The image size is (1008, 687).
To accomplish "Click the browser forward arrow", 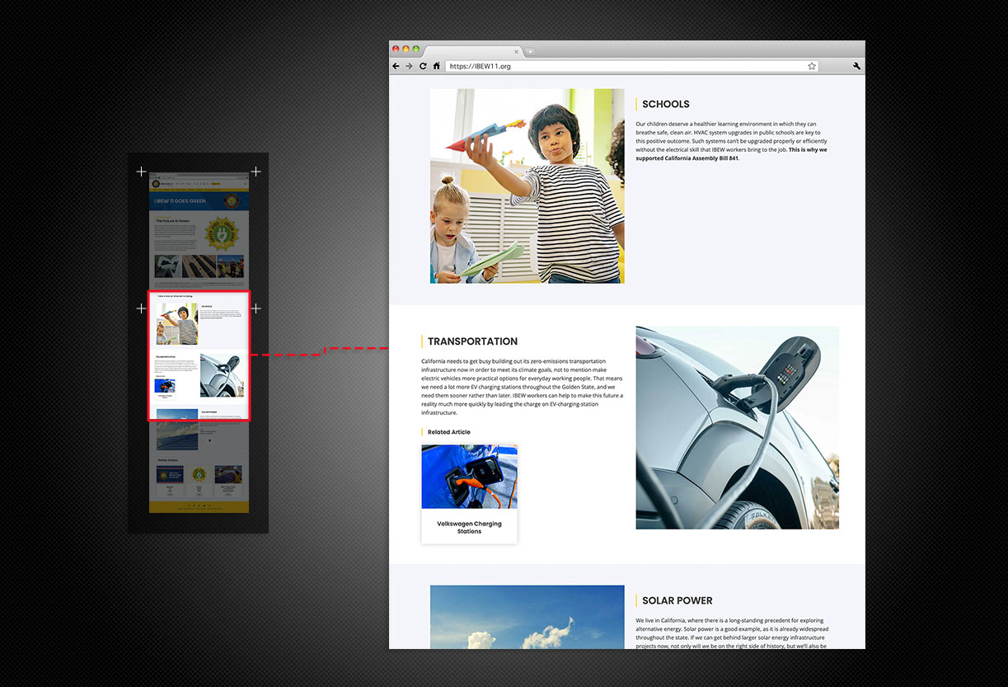I will (x=410, y=66).
